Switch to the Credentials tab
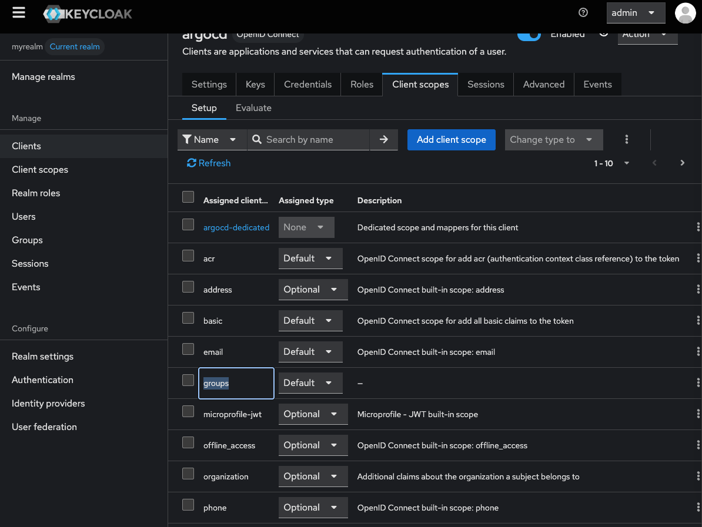 tap(307, 85)
